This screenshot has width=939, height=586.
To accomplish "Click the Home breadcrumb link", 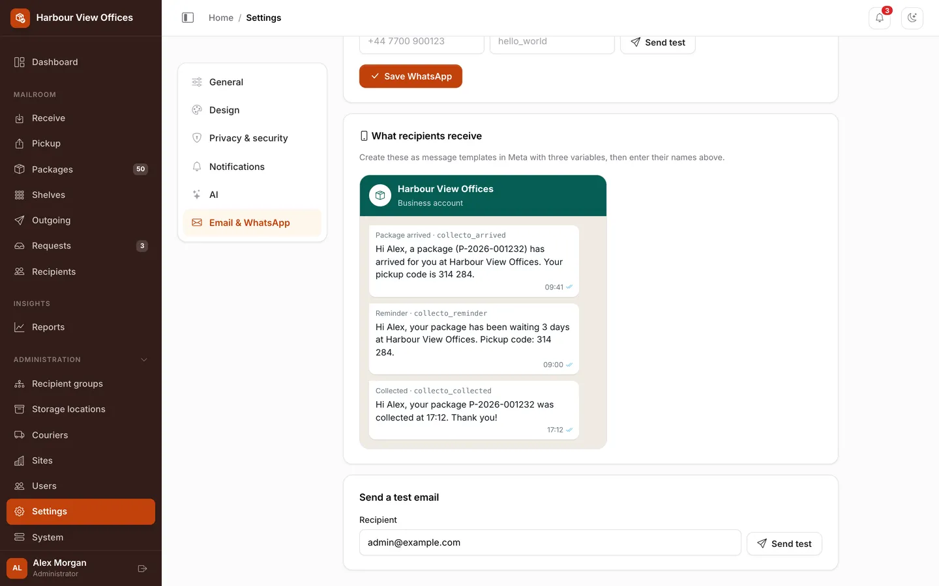I will (x=221, y=18).
